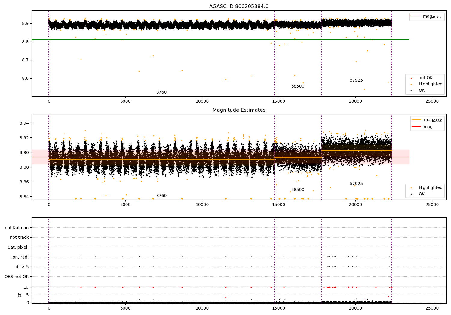The image size is (451, 315).
Task: Click the 8.84 y-axis tick label
Action: pos(24,197)
